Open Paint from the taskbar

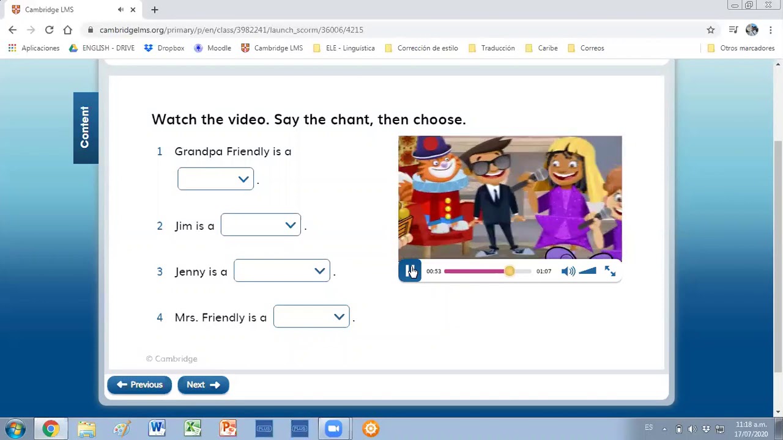coord(121,428)
